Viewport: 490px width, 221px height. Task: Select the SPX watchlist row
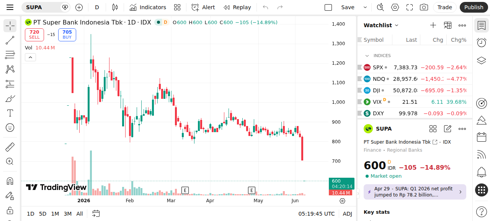(415, 67)
